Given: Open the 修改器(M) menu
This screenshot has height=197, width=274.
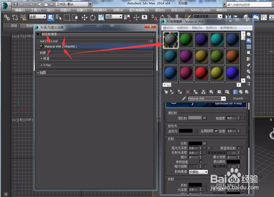Looking at the screenshot, I should point(100,10).
